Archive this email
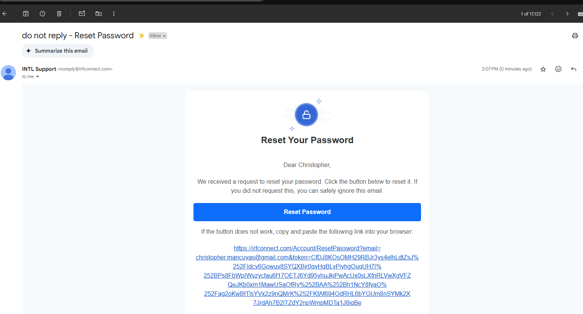Image resolution: width=583 pixels, height=314 pixels. click(26, 14)
